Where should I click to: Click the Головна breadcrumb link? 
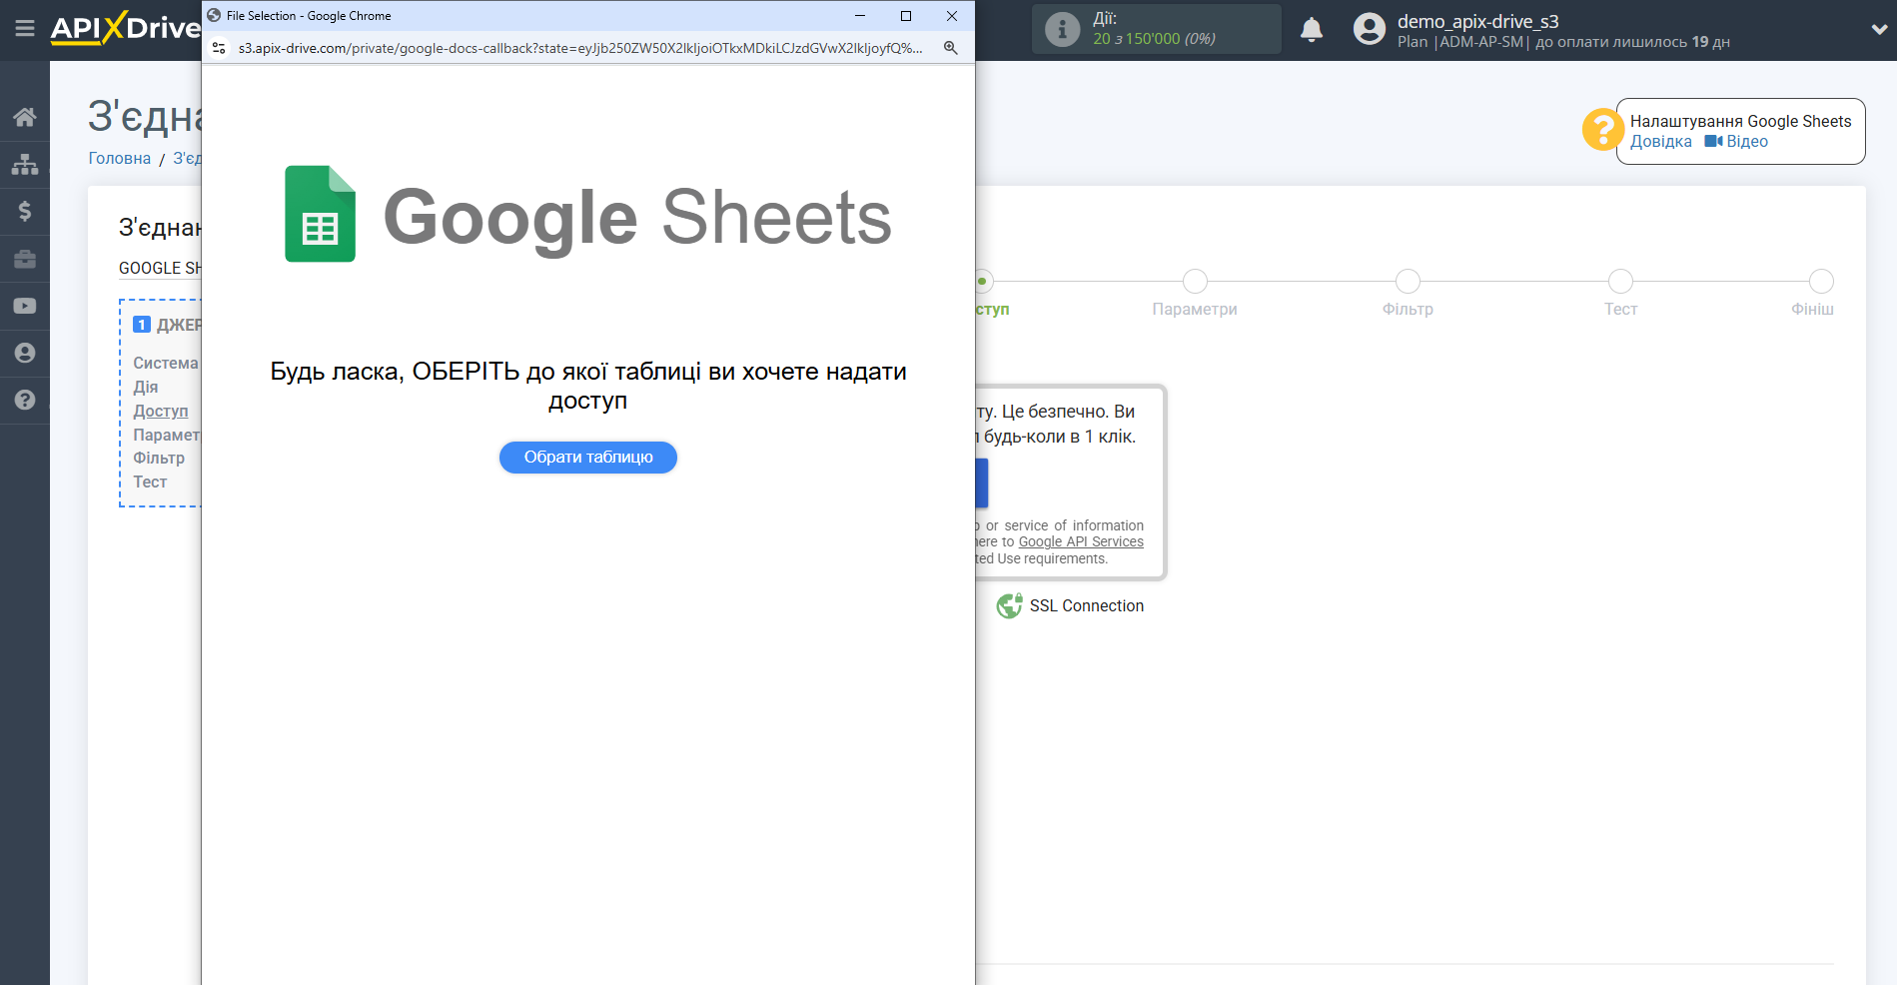pyautogui.click(x=120, y=158)
